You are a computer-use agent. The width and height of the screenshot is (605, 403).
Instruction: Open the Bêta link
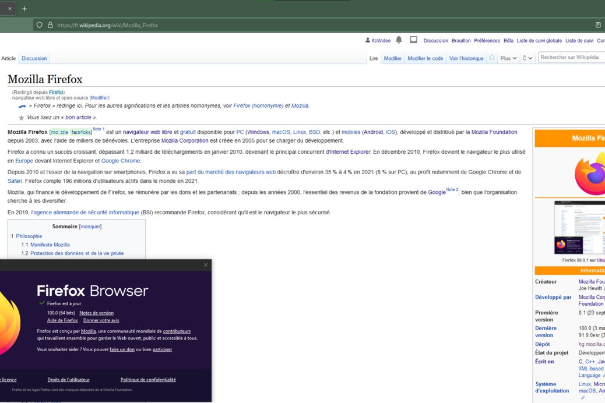click(509, 41)
